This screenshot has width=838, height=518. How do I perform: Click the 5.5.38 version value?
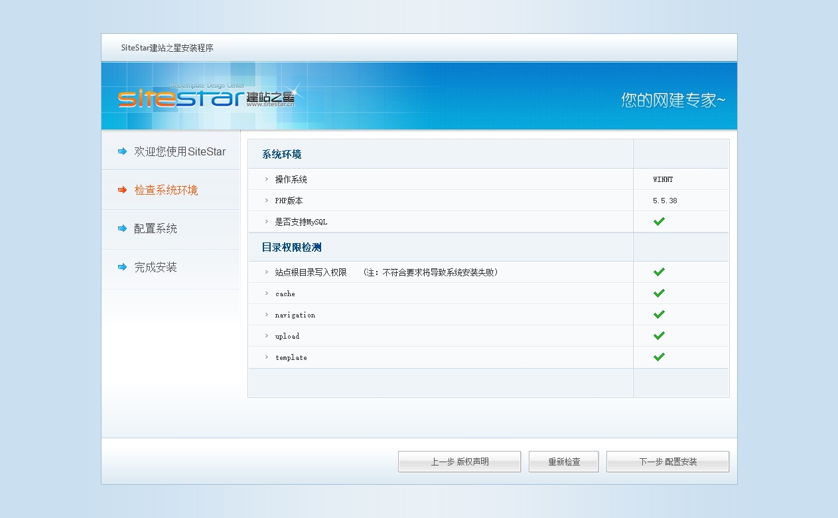pyautogui.click(x=665, y=201)
